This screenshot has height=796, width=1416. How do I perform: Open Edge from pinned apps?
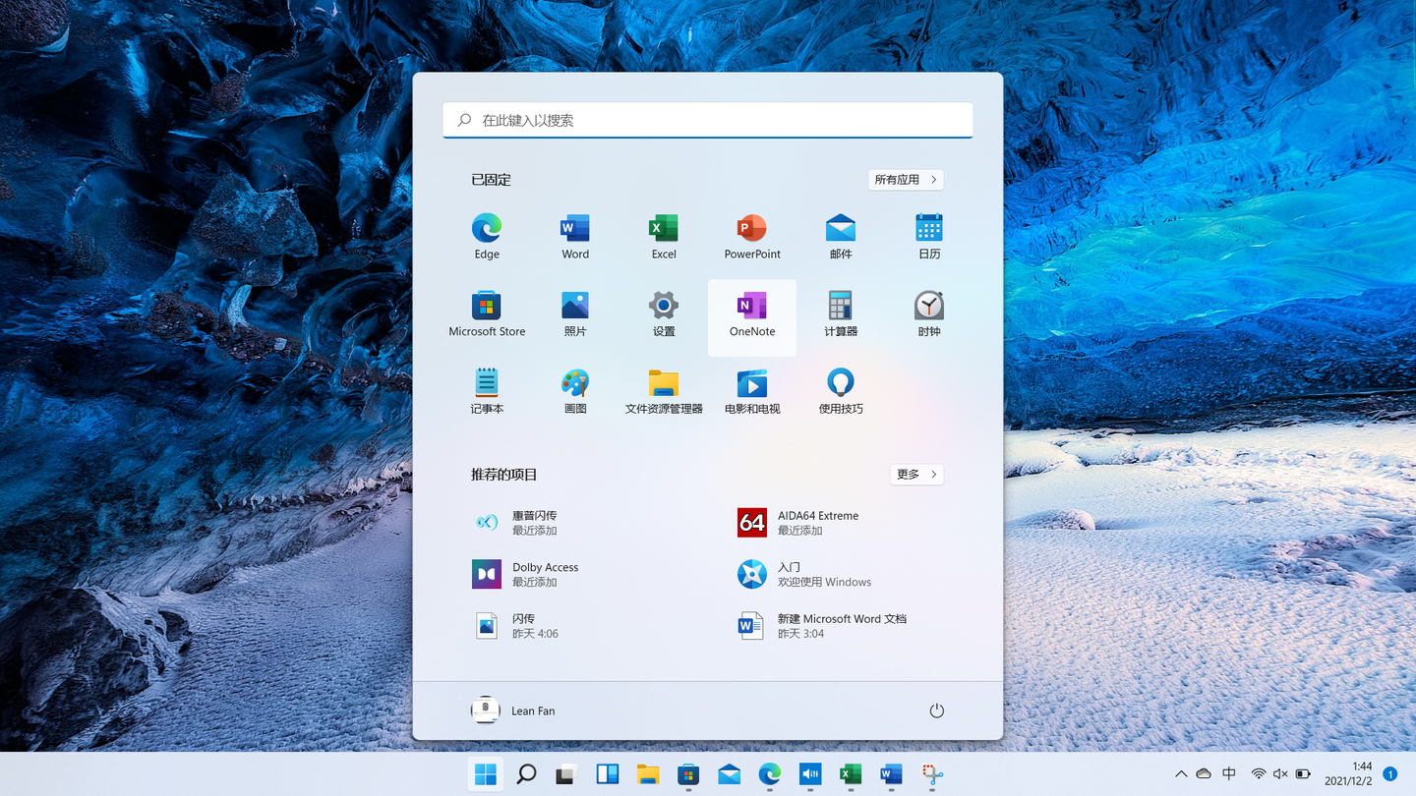pos(487,237)
